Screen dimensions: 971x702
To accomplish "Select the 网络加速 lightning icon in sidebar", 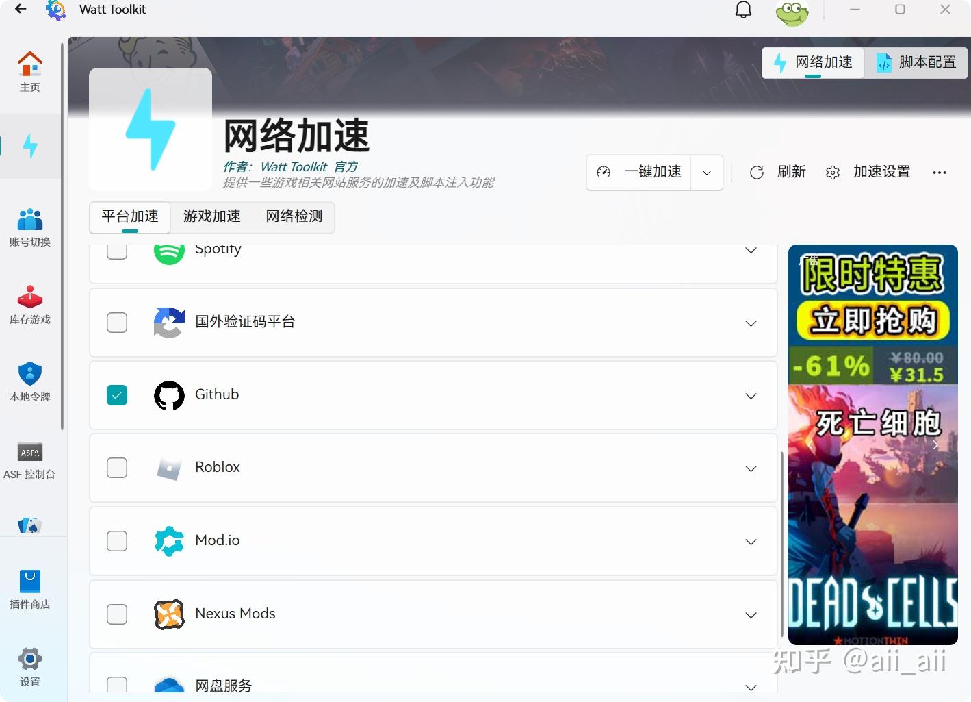I will (x=29, y=146).
